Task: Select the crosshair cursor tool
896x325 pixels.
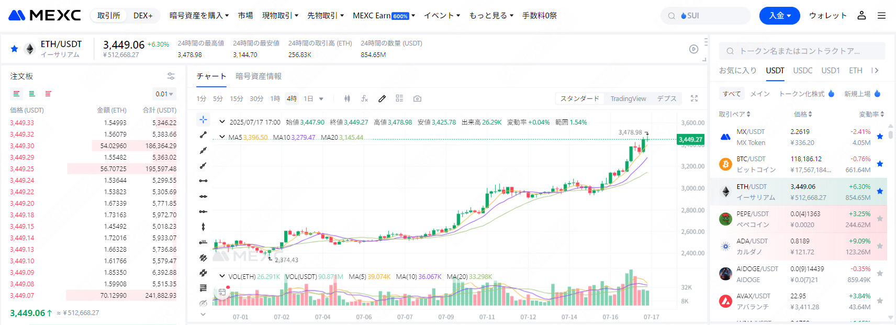Action: [x=203, y=119]
